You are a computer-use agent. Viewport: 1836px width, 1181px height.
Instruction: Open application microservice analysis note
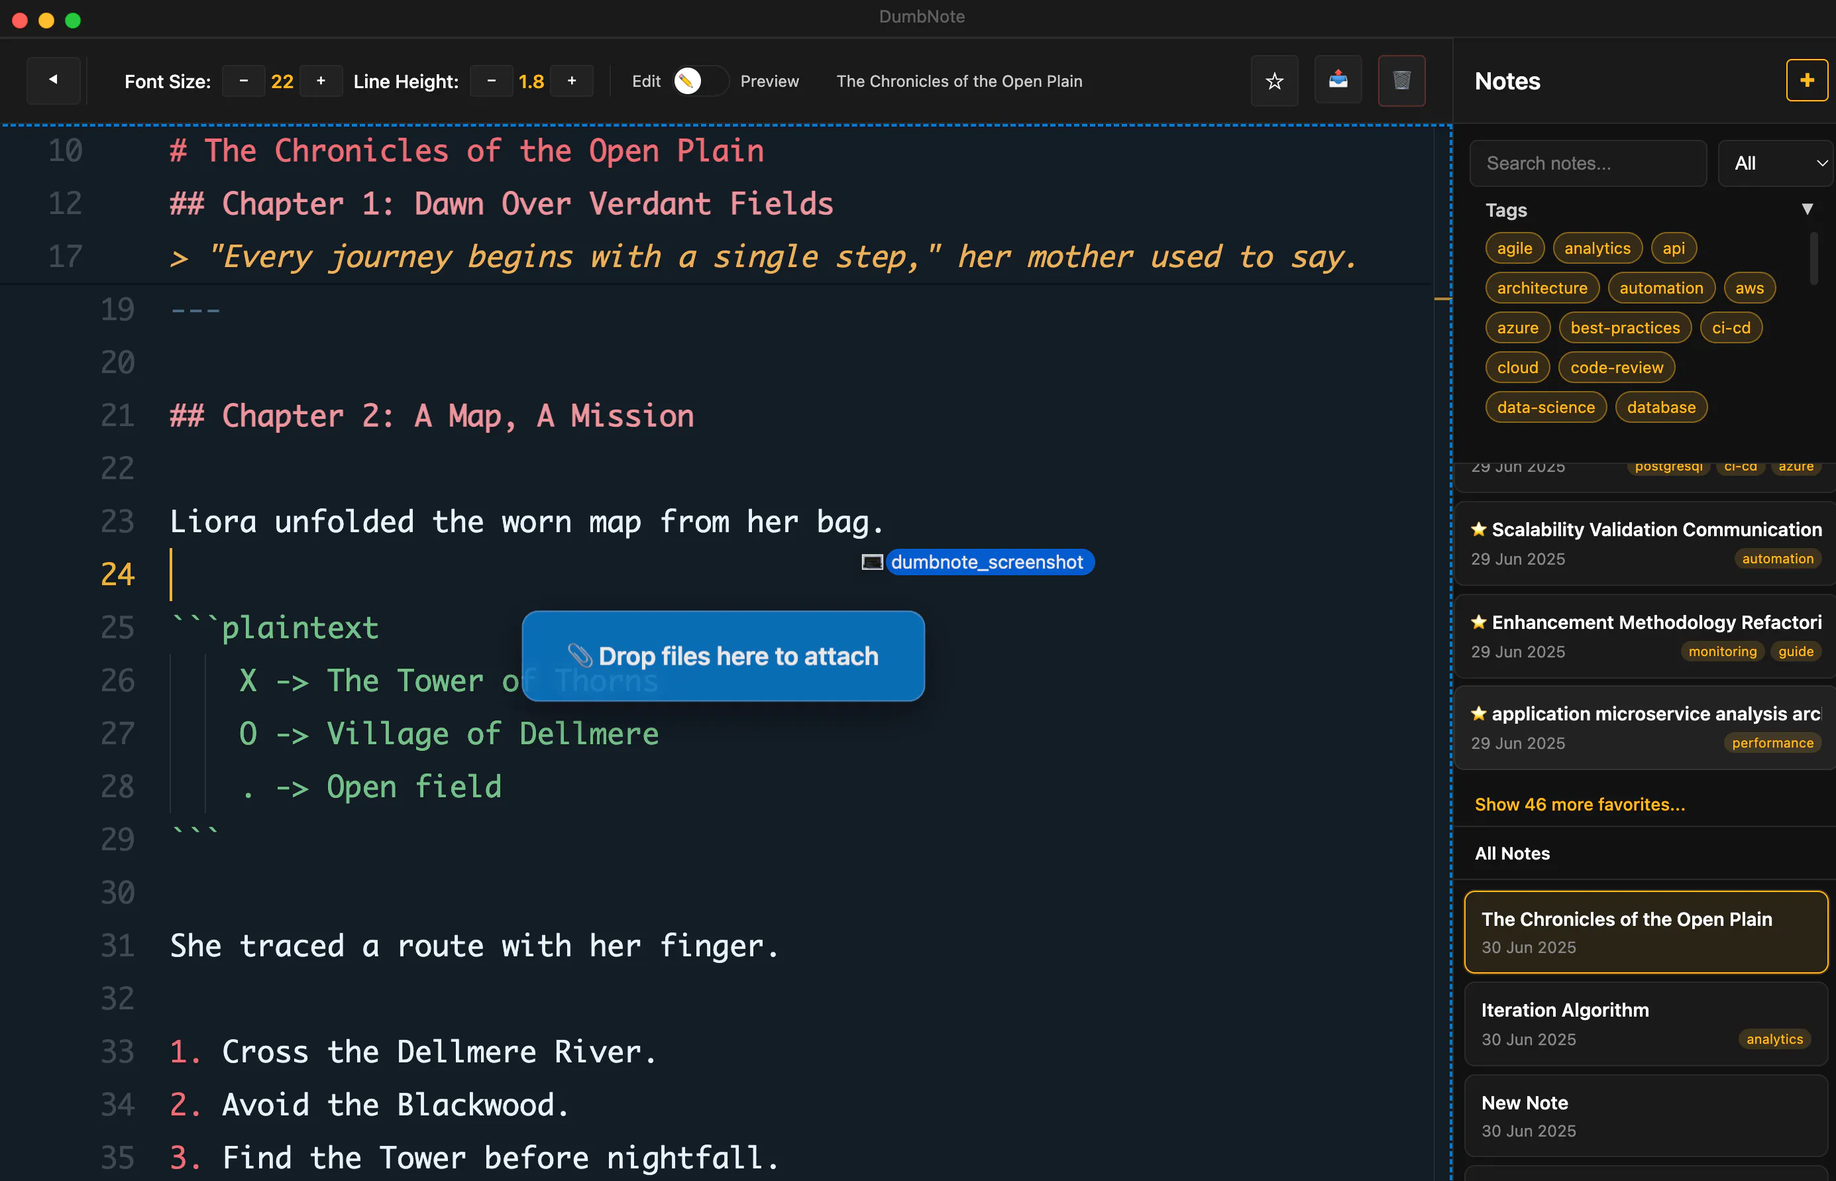click(x=1645, y=728)
